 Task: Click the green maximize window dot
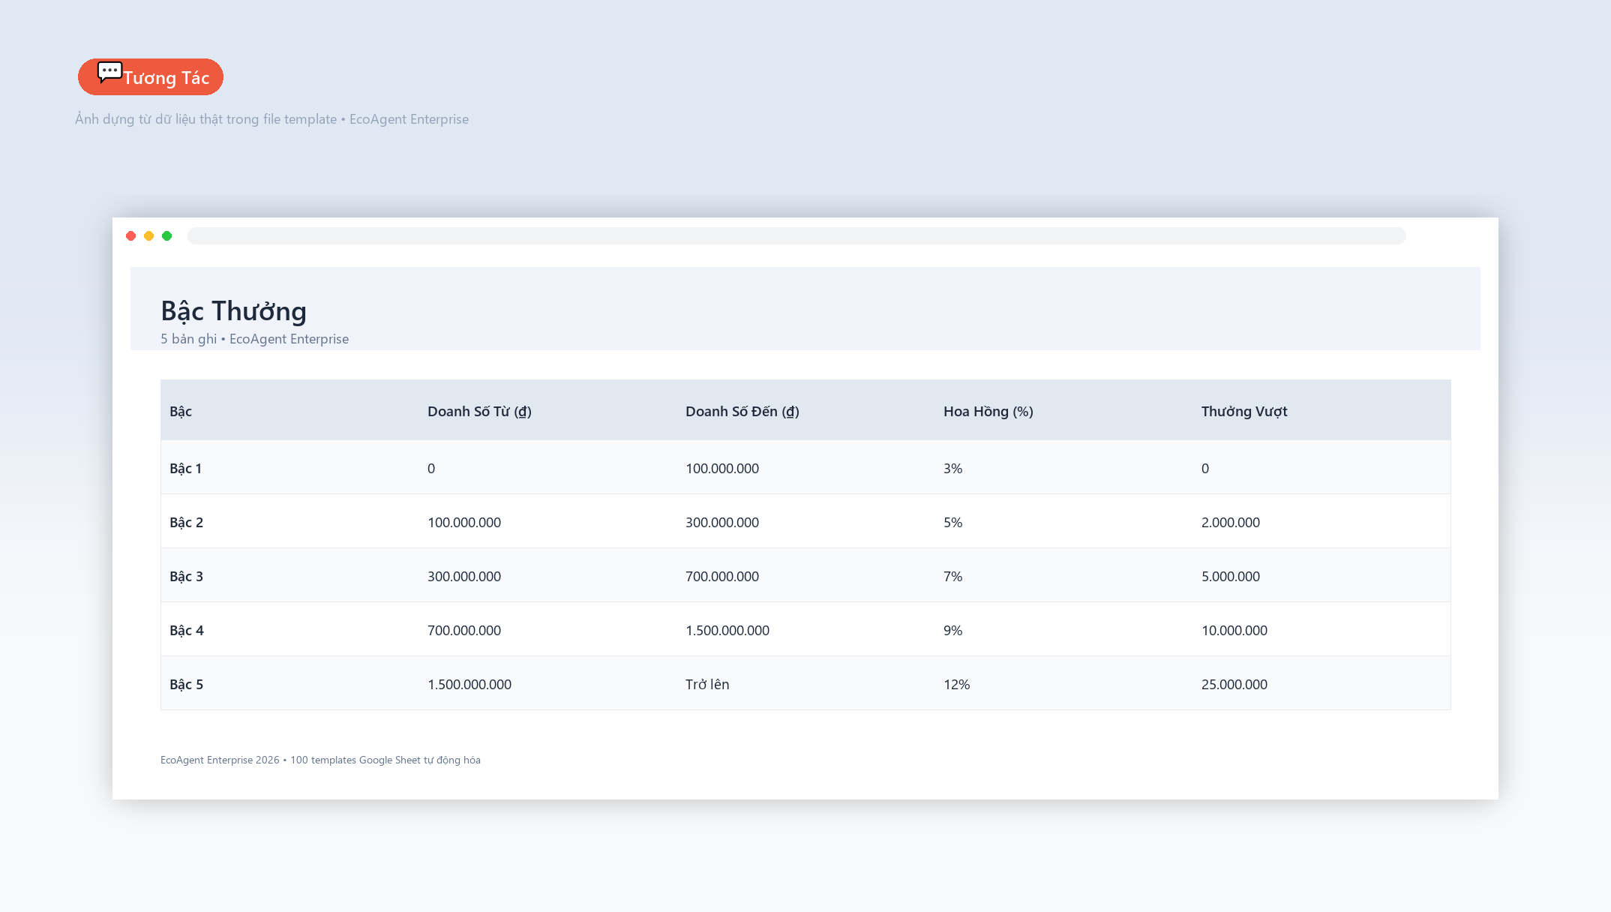167,236
